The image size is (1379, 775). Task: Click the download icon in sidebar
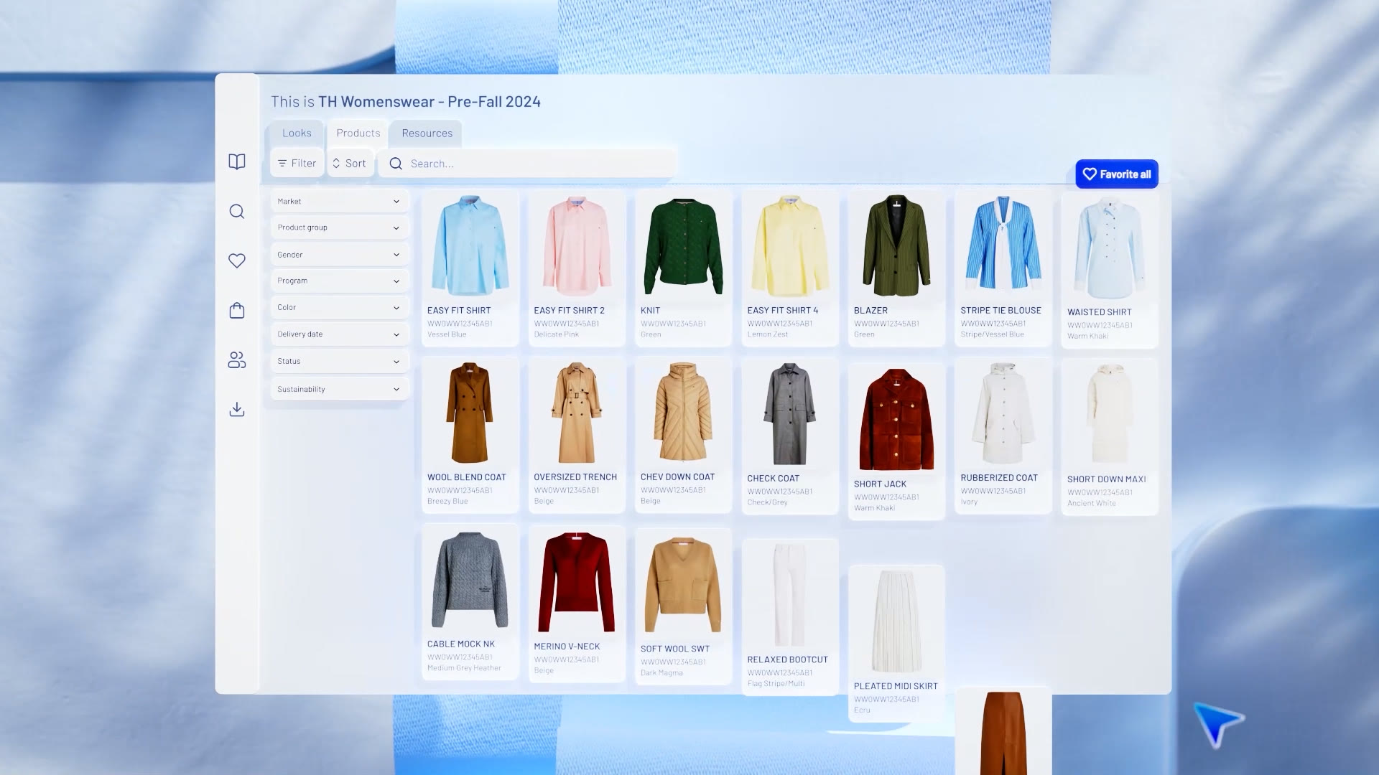click(x=237, y=409)
